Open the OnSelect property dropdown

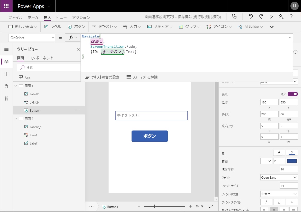tap(32, 37)
